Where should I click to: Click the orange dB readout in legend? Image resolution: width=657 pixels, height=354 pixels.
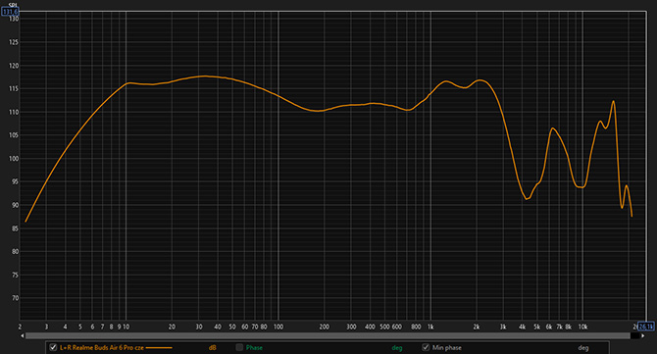213,348
